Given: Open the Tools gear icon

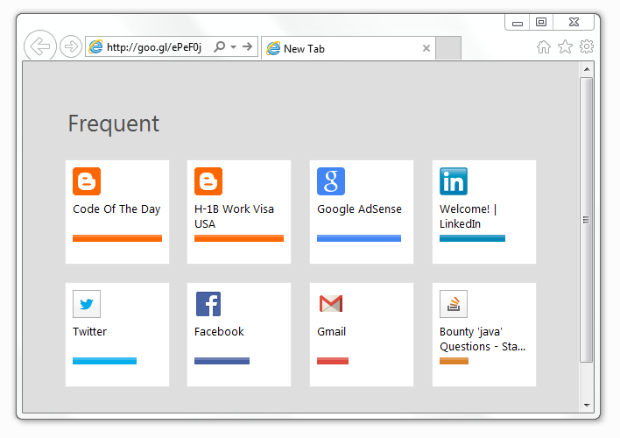Looking at the screenshot, I should (x=587, y=46).
